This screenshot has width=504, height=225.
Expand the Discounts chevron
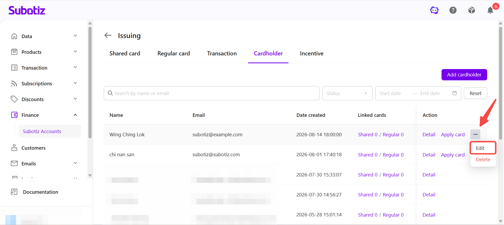75,99
